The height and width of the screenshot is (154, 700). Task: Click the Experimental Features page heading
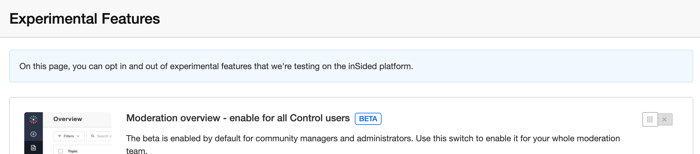85,19
